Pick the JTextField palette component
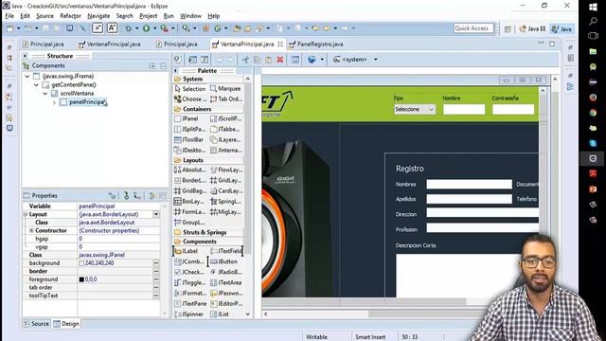 pyautogui.click(x=227, y=251)
